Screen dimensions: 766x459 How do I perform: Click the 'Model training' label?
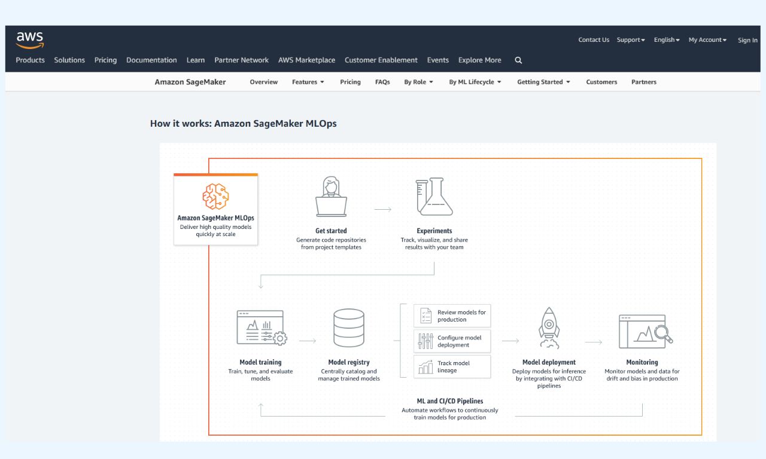(260, 362)
